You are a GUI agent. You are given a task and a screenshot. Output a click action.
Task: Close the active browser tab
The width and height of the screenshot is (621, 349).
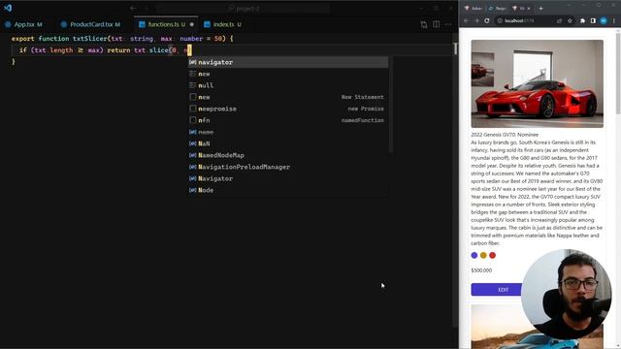(x=529, y=9)
